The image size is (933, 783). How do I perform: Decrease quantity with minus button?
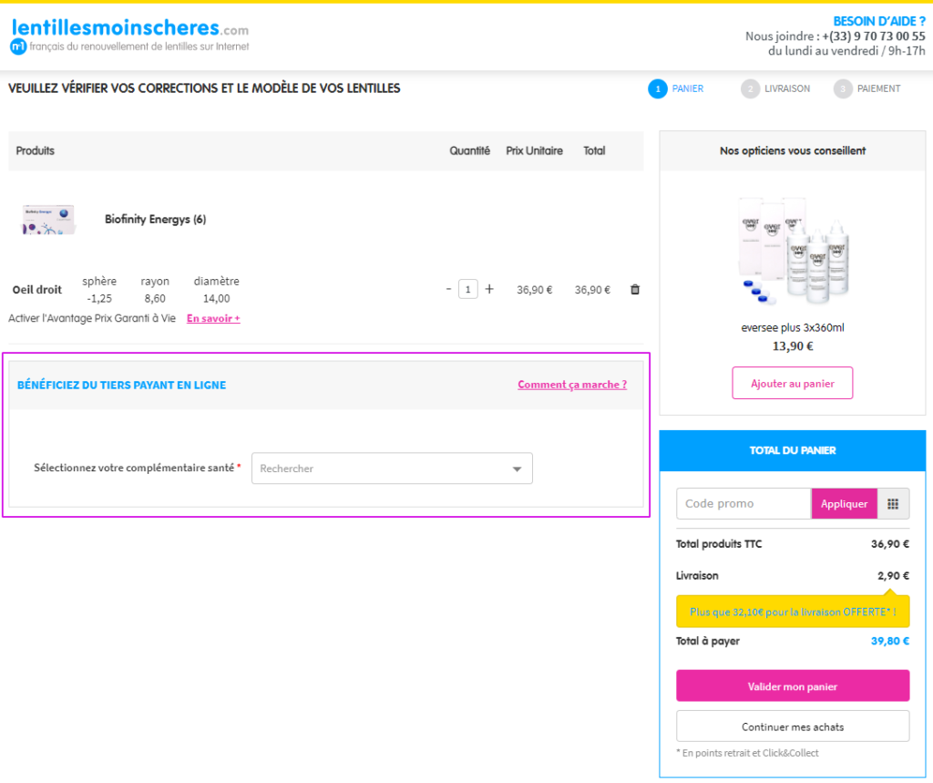[x=448, y=289]
